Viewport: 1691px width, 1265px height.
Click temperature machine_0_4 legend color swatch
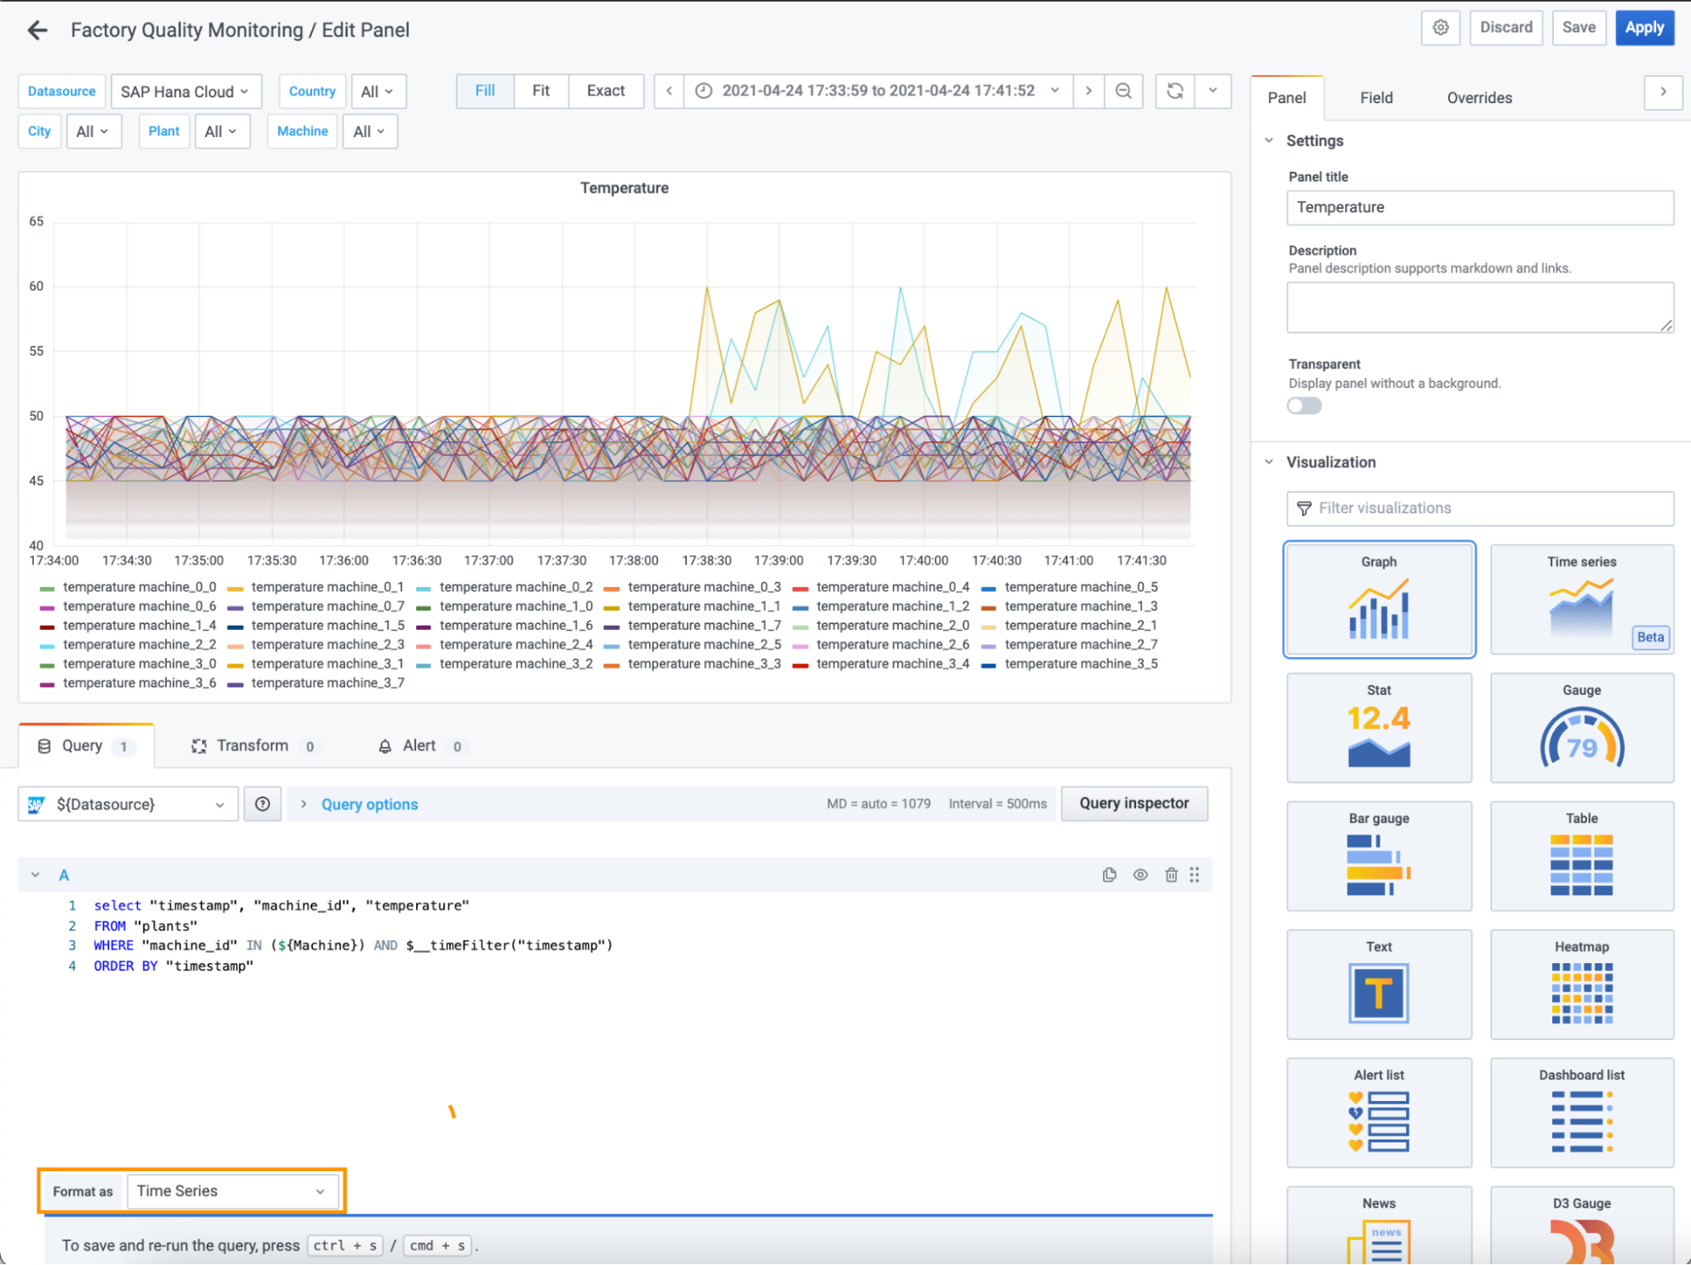800,588
